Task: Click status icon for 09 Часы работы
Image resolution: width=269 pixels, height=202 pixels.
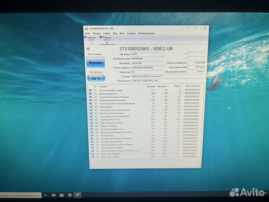Action: point(91,107)
